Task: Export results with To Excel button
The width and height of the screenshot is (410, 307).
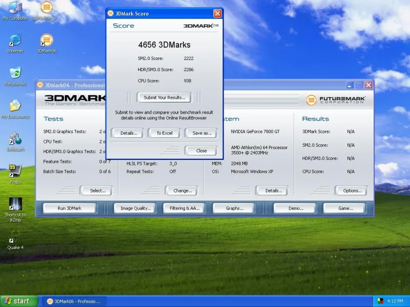Action: click(164, 133)
